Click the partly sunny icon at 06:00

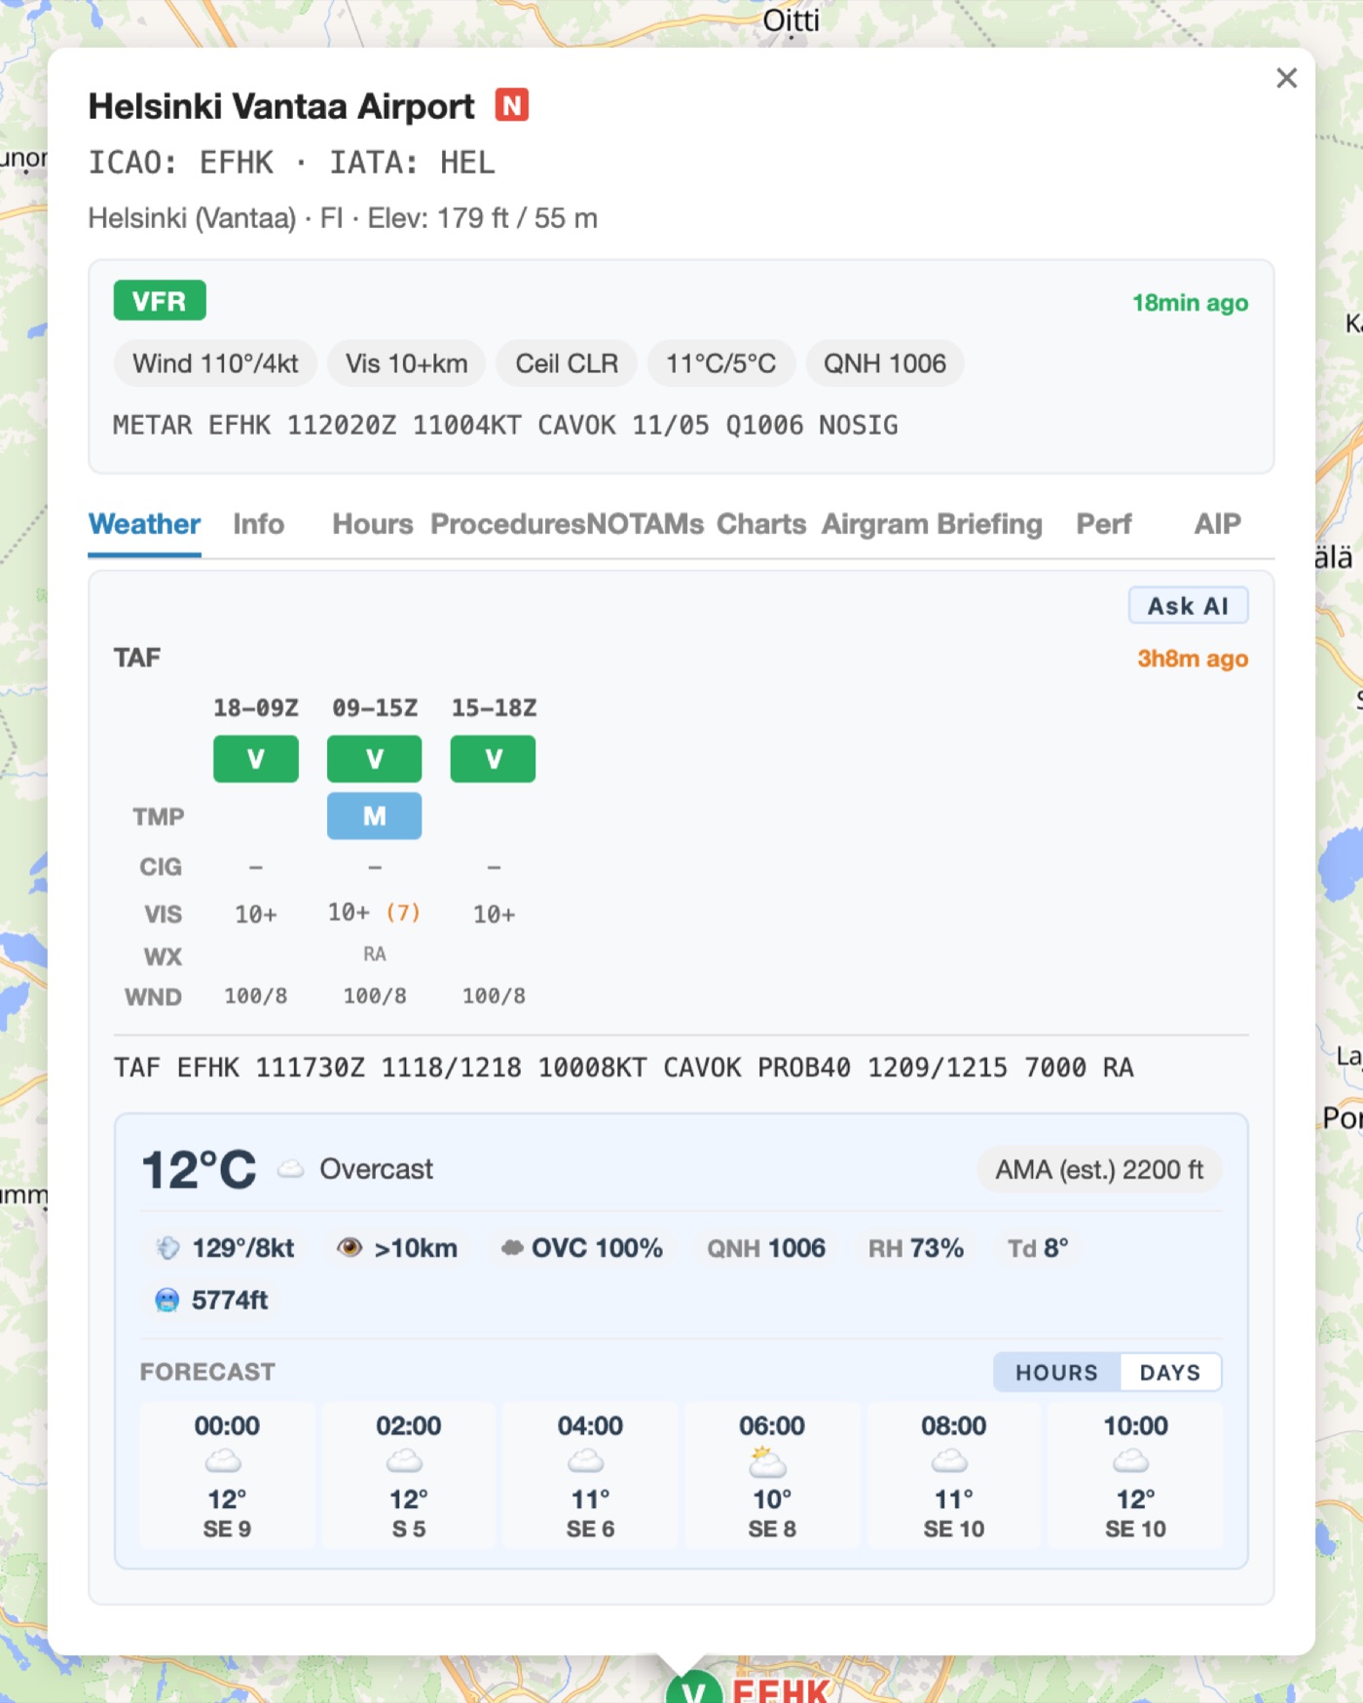pyautogui.click(x=768, y=1461)
